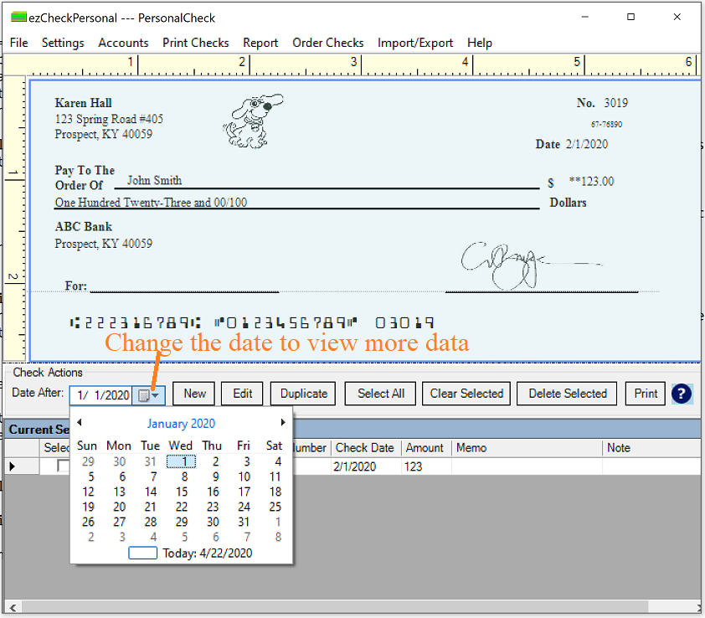This screenshot has height=618, width=705.
Task: Click the previous month arrow in calendar
Action: 80,423
